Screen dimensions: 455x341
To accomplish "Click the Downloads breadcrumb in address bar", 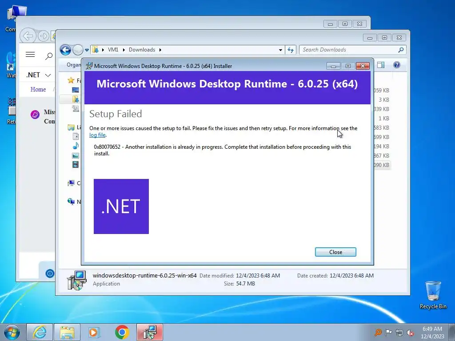I will pyautogui.click(x=142, y=50).
